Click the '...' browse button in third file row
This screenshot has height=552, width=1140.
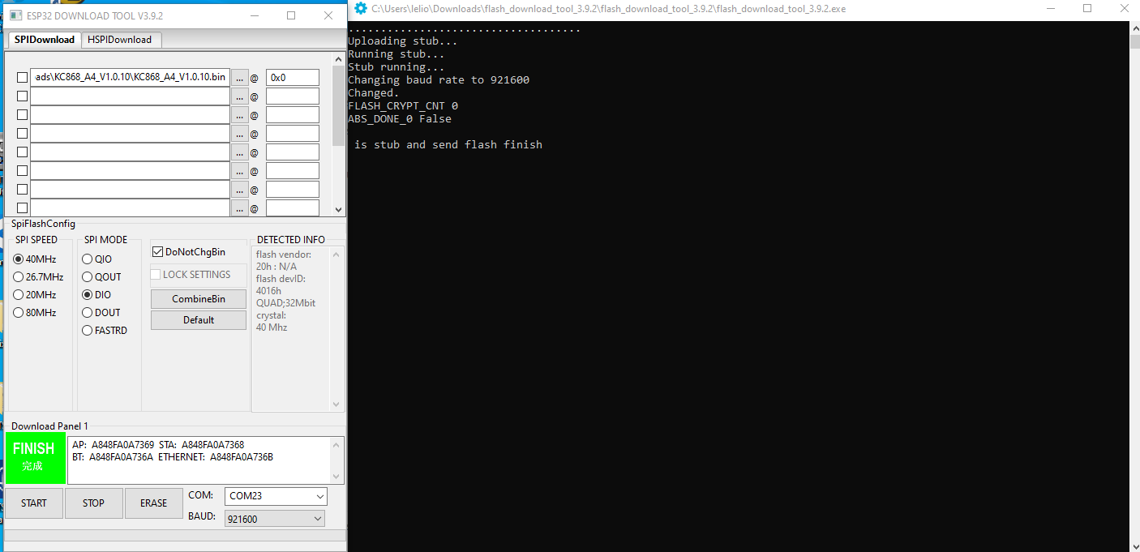239,115
